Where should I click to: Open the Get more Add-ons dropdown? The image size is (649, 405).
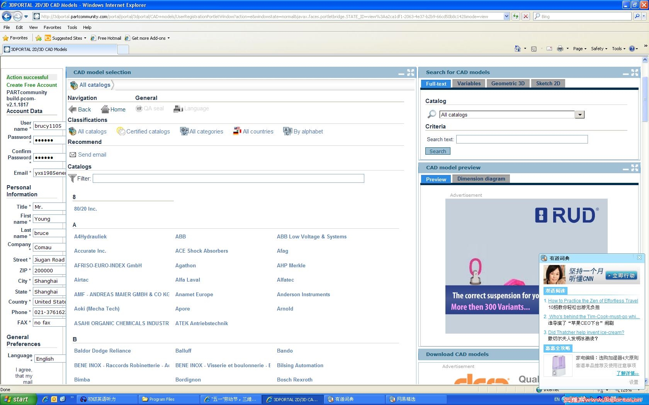168,38
